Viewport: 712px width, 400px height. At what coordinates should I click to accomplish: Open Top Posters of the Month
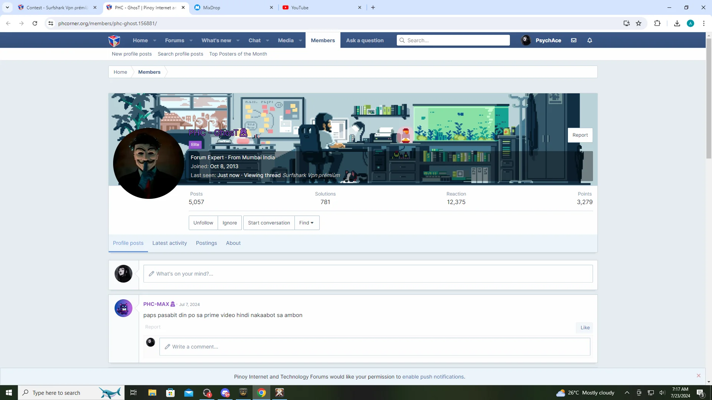coord(238,54)
